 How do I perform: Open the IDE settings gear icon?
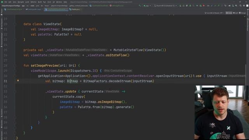click(x=244, y=5)
